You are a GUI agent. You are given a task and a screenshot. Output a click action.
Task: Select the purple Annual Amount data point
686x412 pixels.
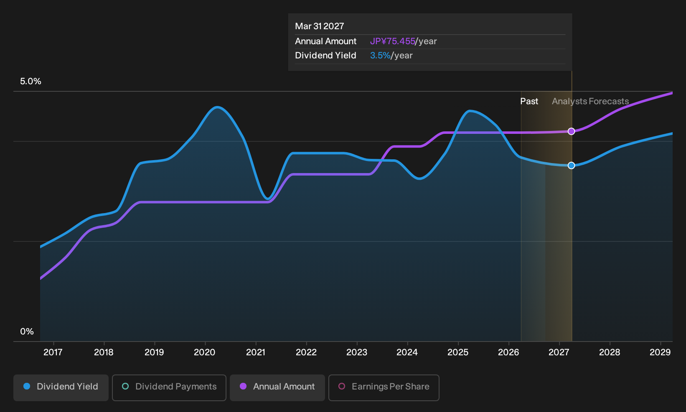coord(572,131)
